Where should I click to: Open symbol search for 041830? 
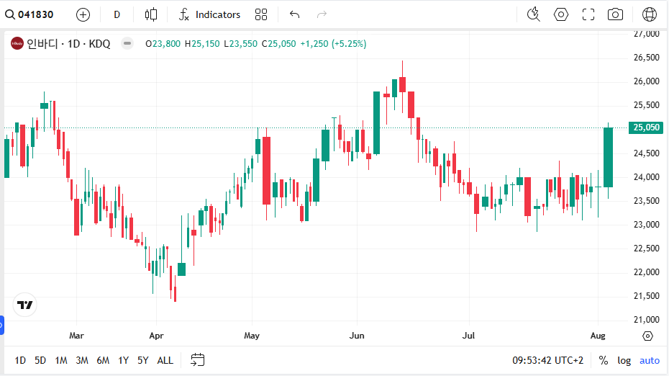pos(29,14)
